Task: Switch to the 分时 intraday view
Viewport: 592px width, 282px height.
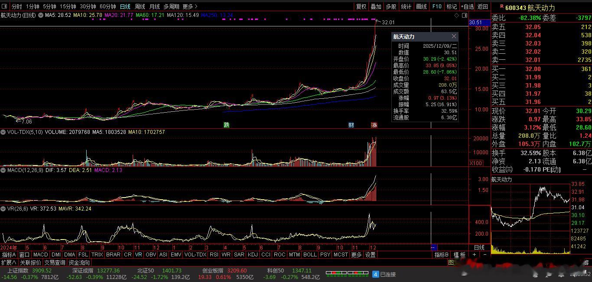Action: 16,6
